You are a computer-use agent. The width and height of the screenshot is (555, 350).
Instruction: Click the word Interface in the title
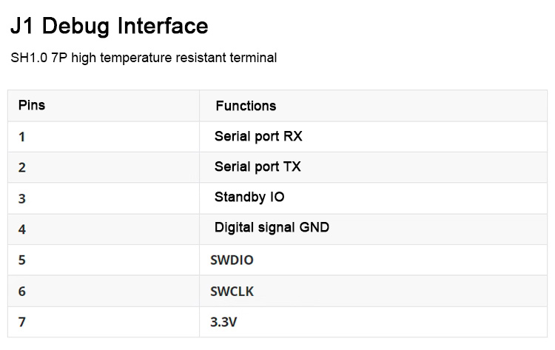pyautogui.click(x=163, y=26)
